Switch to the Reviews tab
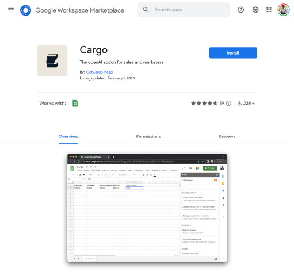 pyautogui.click(x=227, y=136)
